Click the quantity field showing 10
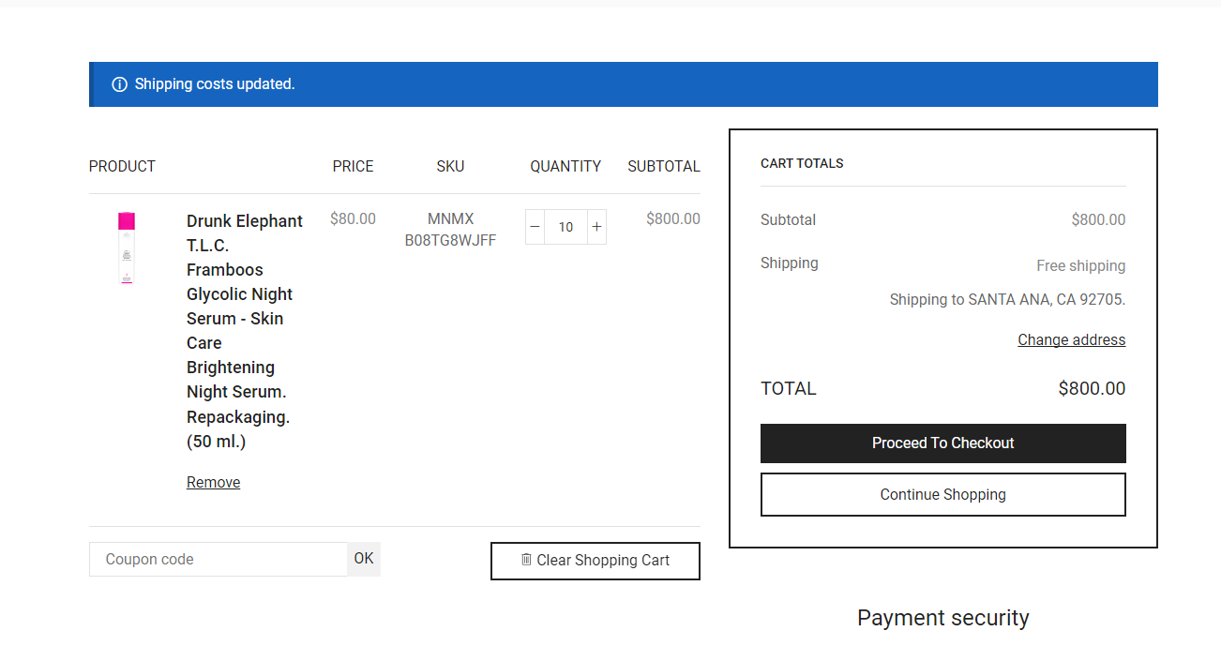Viewport: 1221px width, 646px height. [565, 227]
